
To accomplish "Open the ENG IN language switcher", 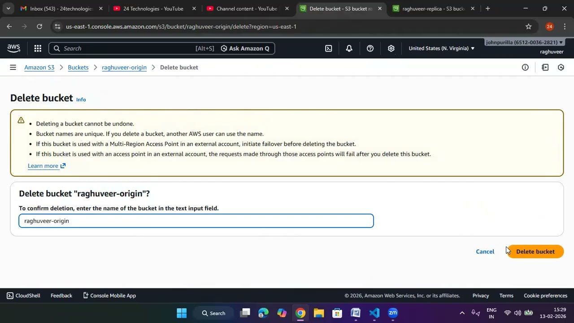I will tap(491, 313).
